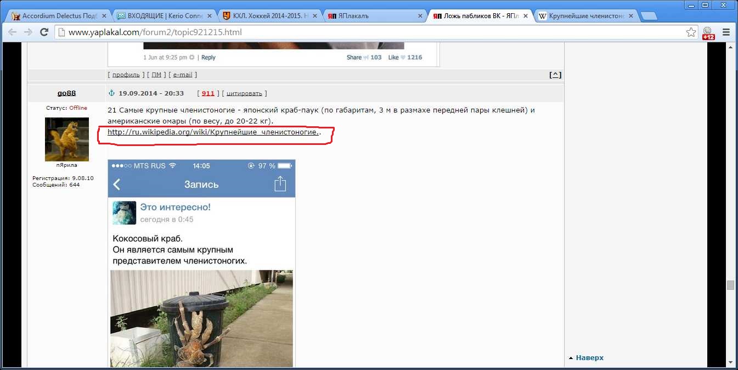Image resolution: width=738 pixels, height=370 pixels.
Task: Tap the back chevron in the Запись screenshot
Action: (x=117, y=184)
